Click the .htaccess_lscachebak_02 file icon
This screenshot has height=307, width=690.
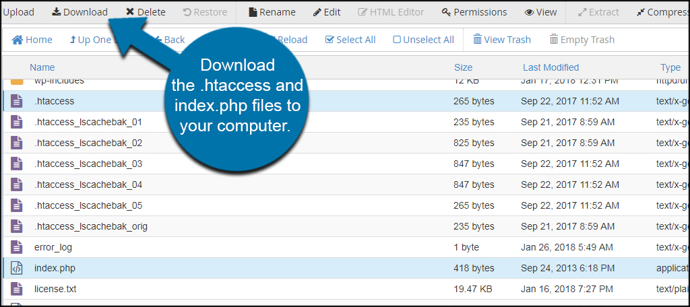pos(17,143)
